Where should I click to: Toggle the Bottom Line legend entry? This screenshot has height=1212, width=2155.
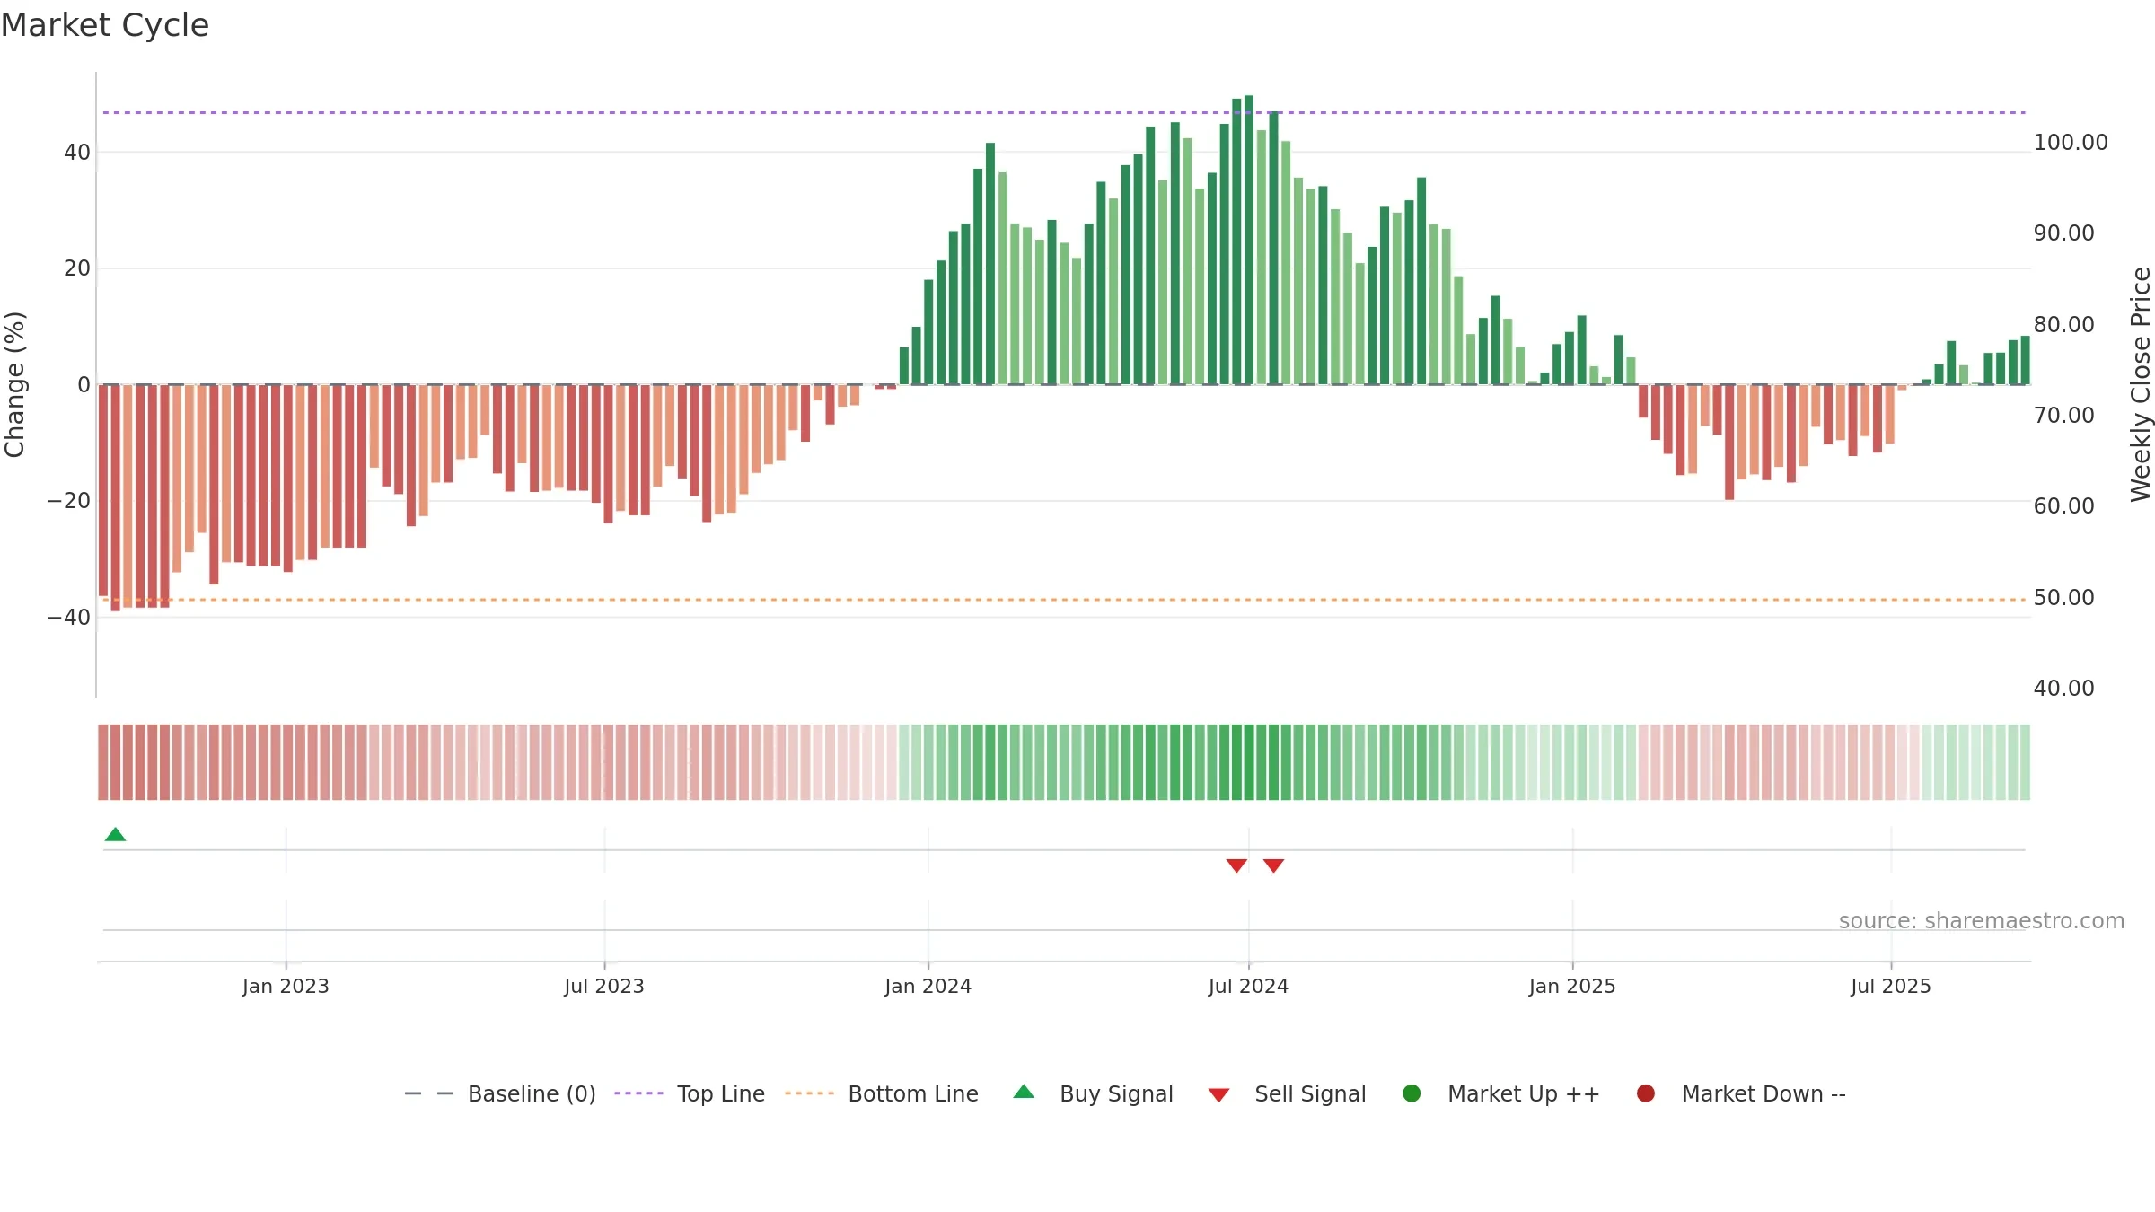tap(881, 1093)
